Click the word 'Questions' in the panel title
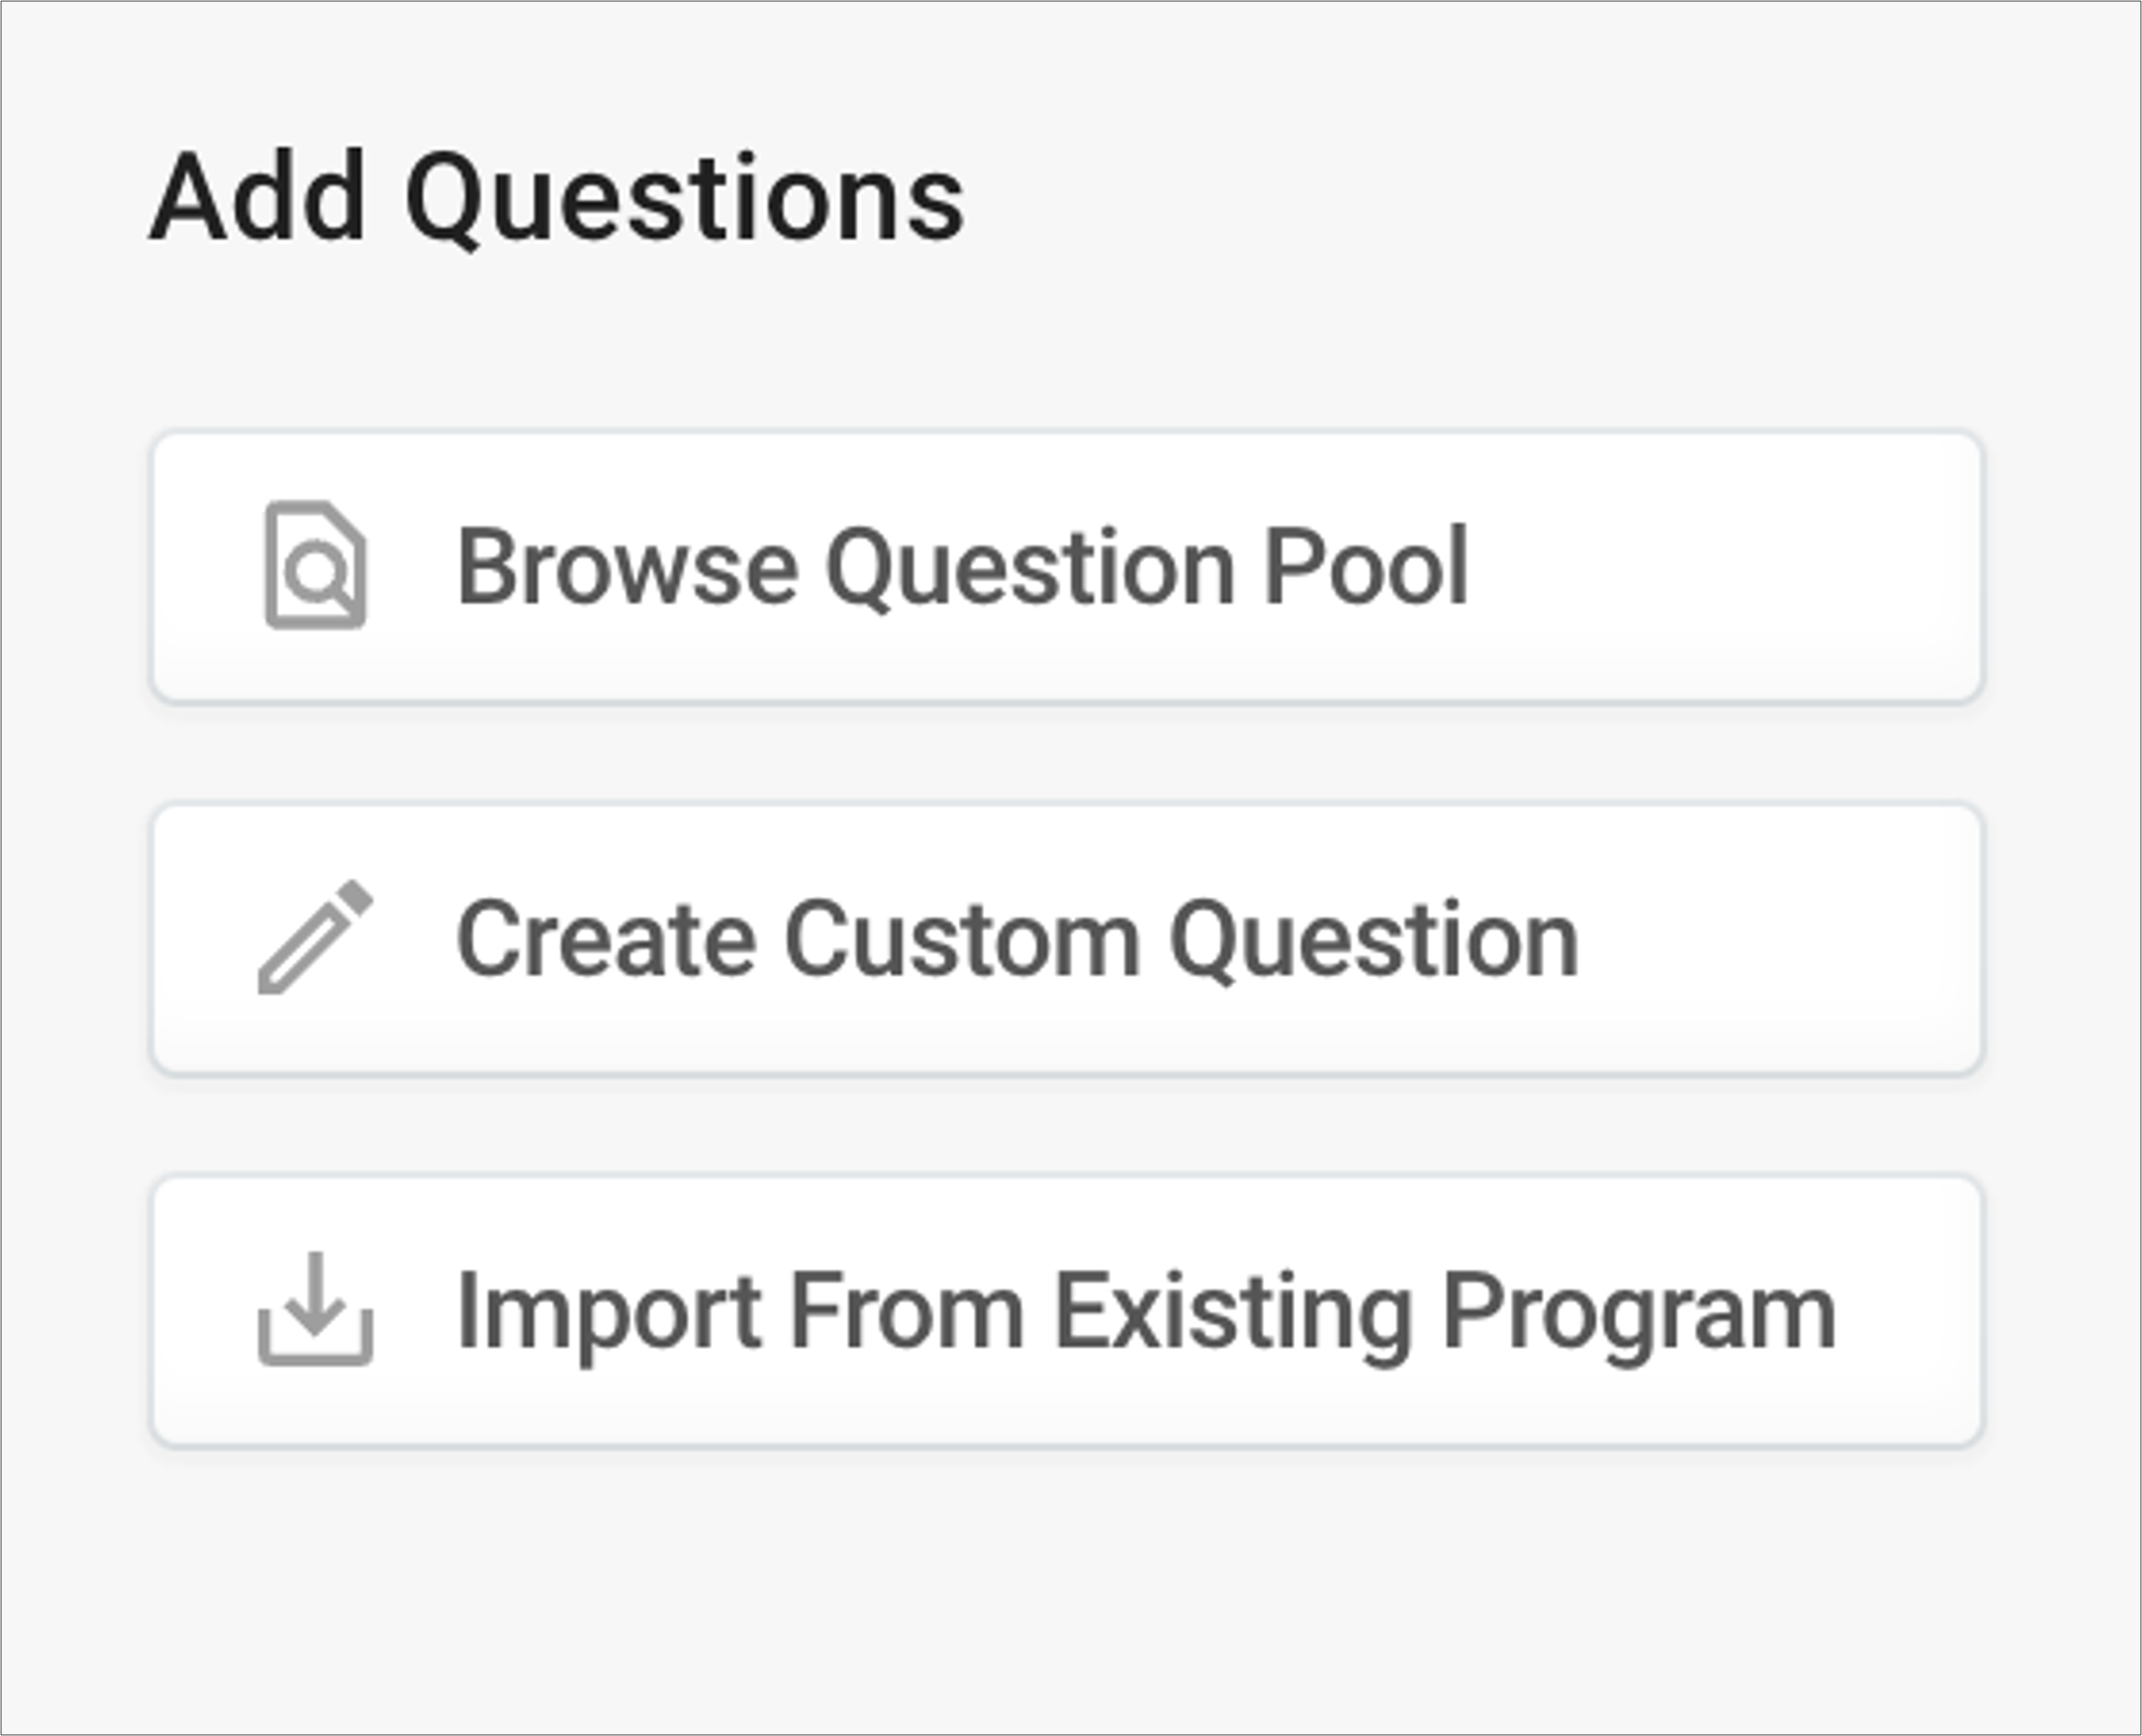2142x1736 pixels. [x=686, y=199]
